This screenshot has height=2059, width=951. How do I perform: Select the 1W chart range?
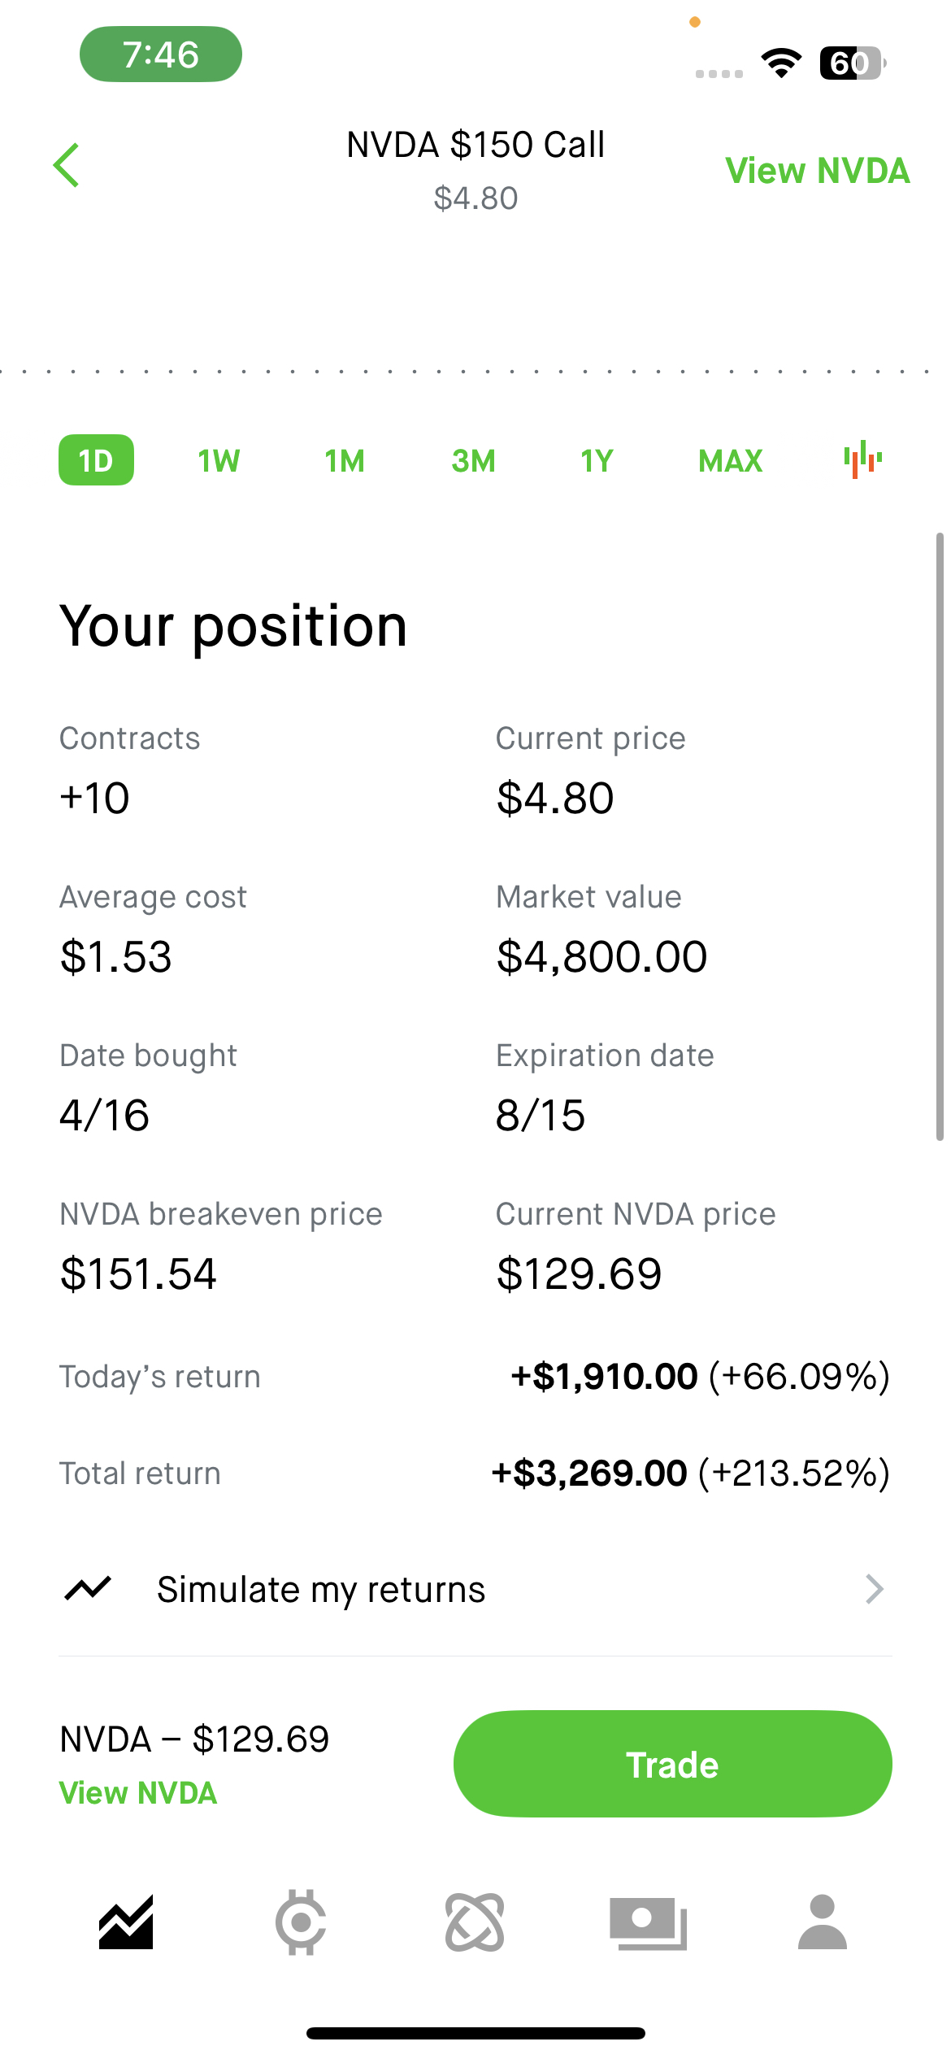(x=219, y=461)
